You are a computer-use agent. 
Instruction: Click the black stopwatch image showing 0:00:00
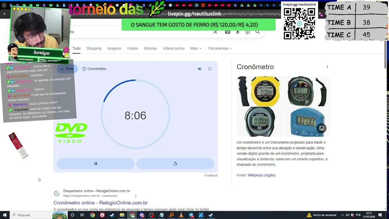tap(260, 122)
